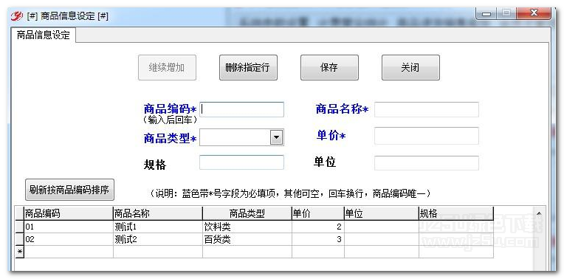This screenshot has height=279, width=564.
Task: Select cell with code 02
Action: pyautogui.click(x=69, y=239)
